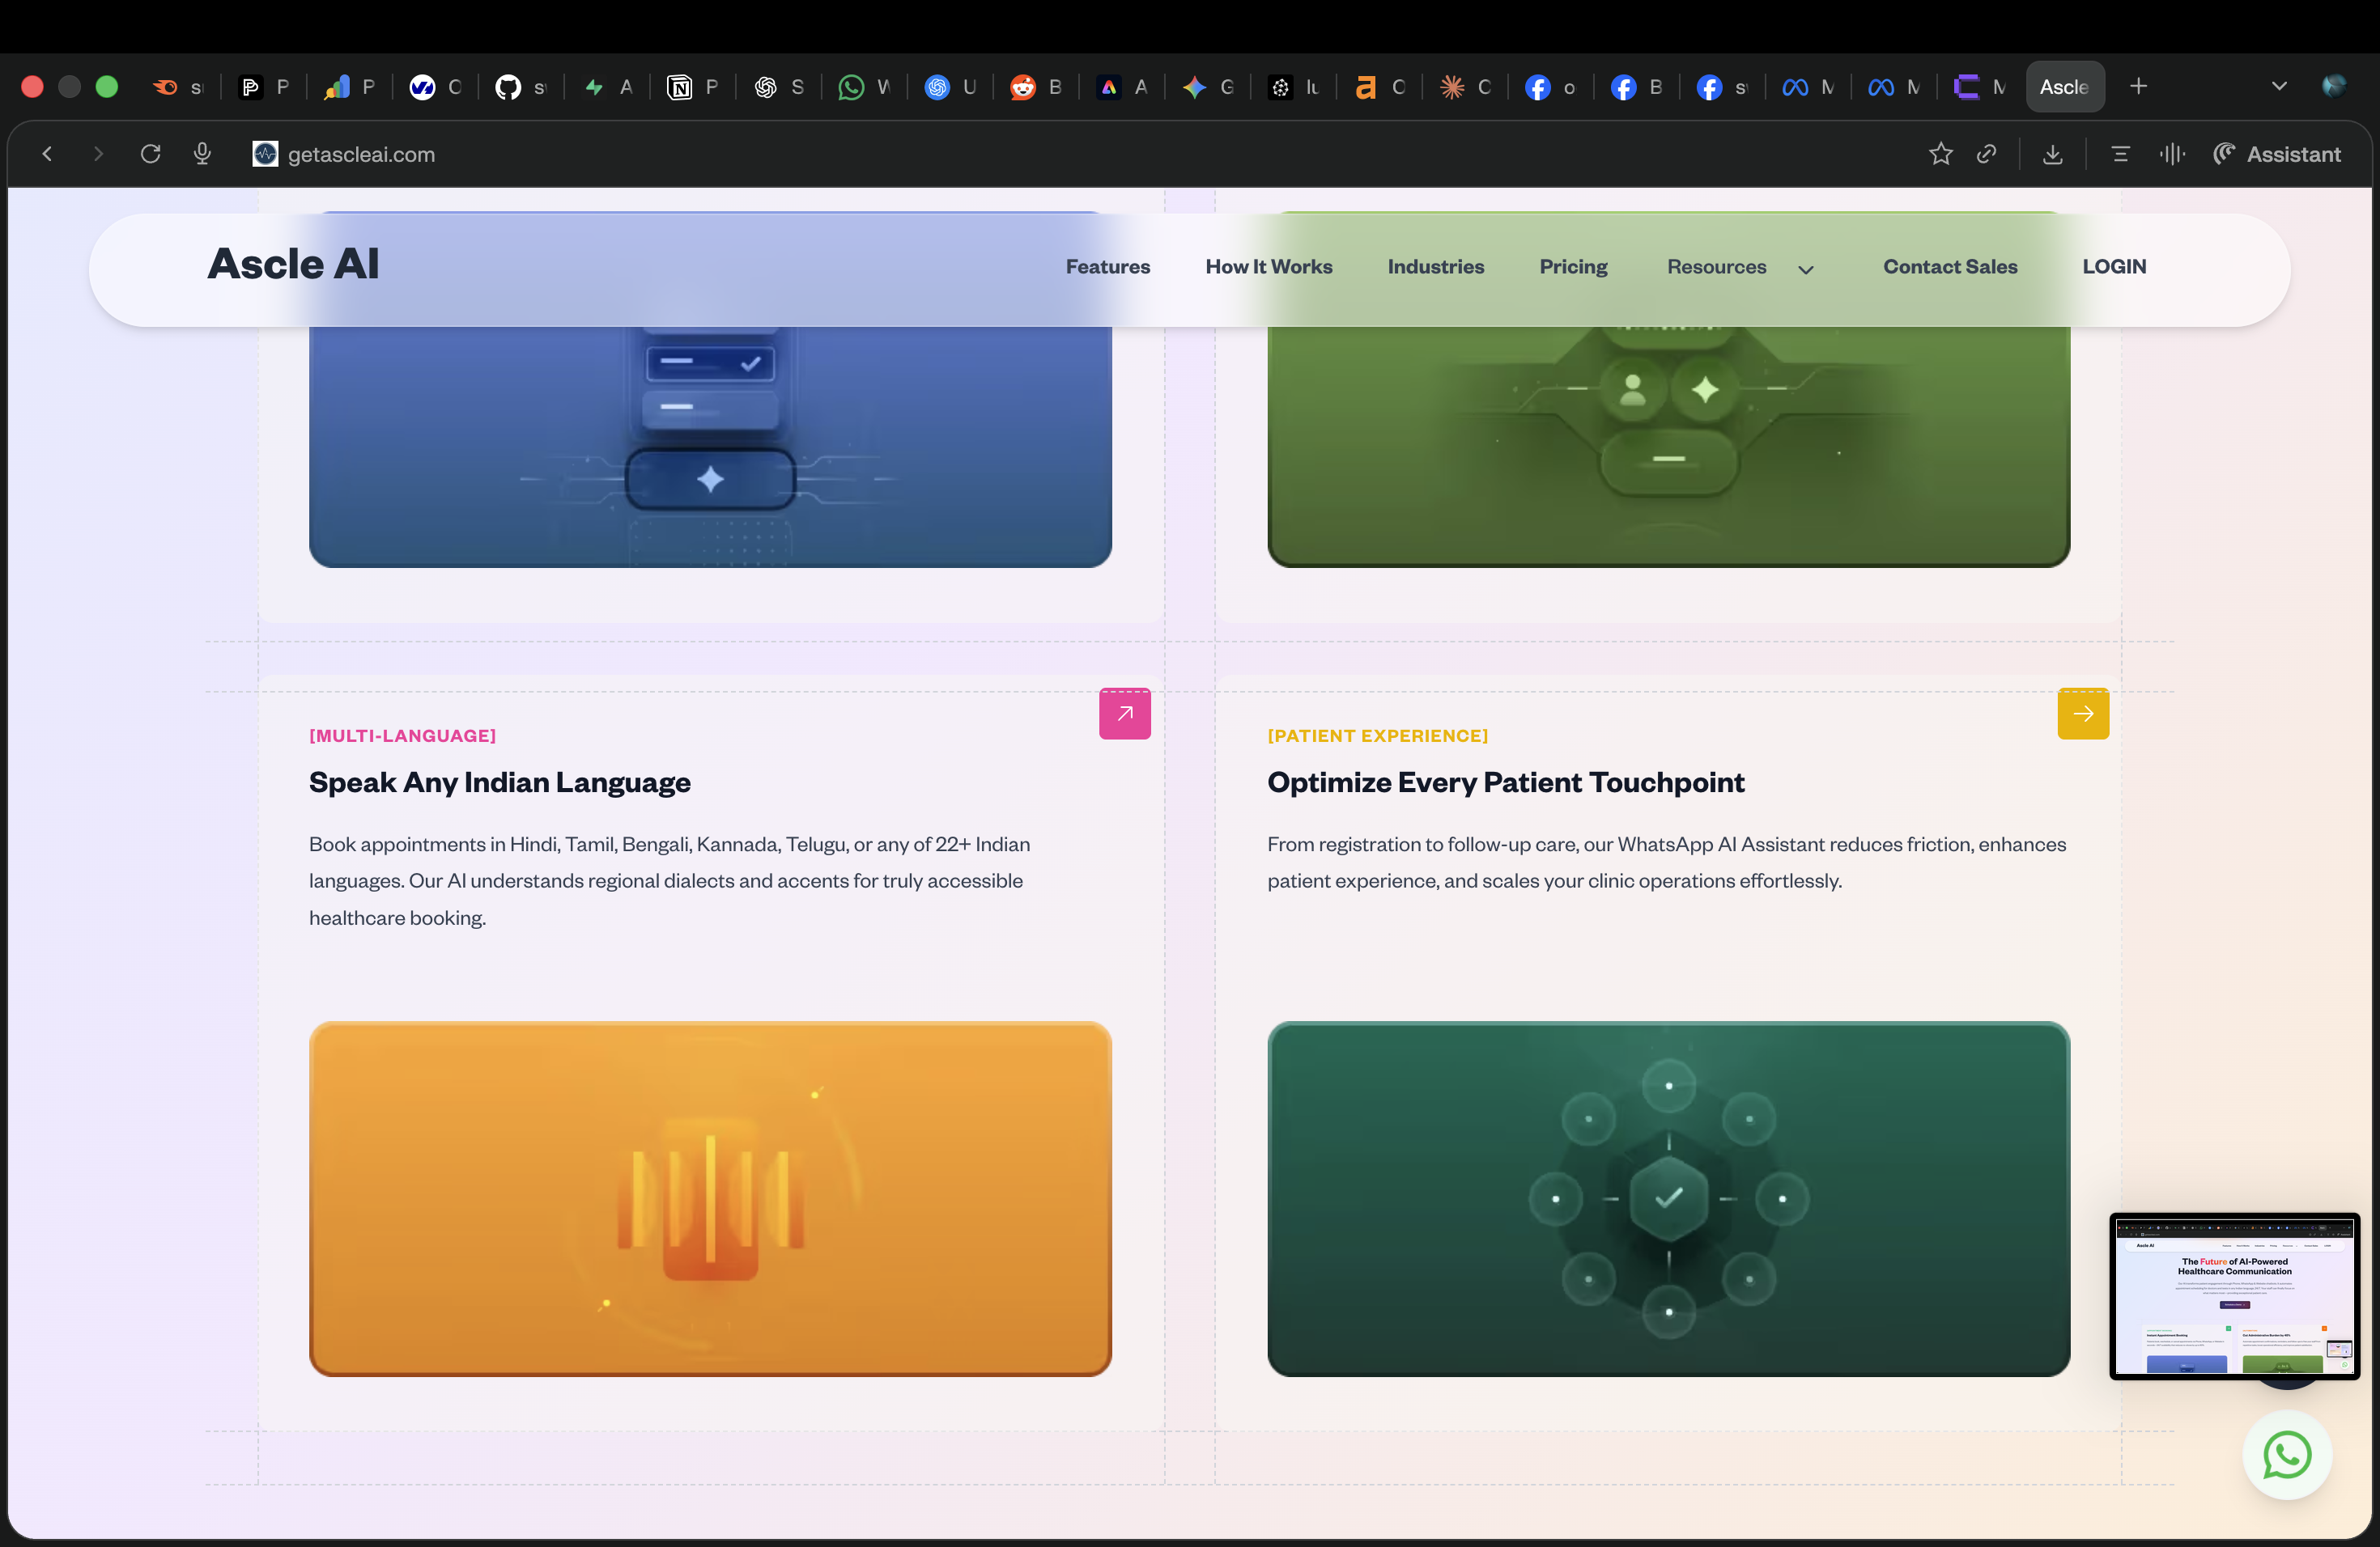Viewport: 2380px width, 1547px height.
Task: Select Contact Sales in the navigation
Action: (x=1950, y=266)
